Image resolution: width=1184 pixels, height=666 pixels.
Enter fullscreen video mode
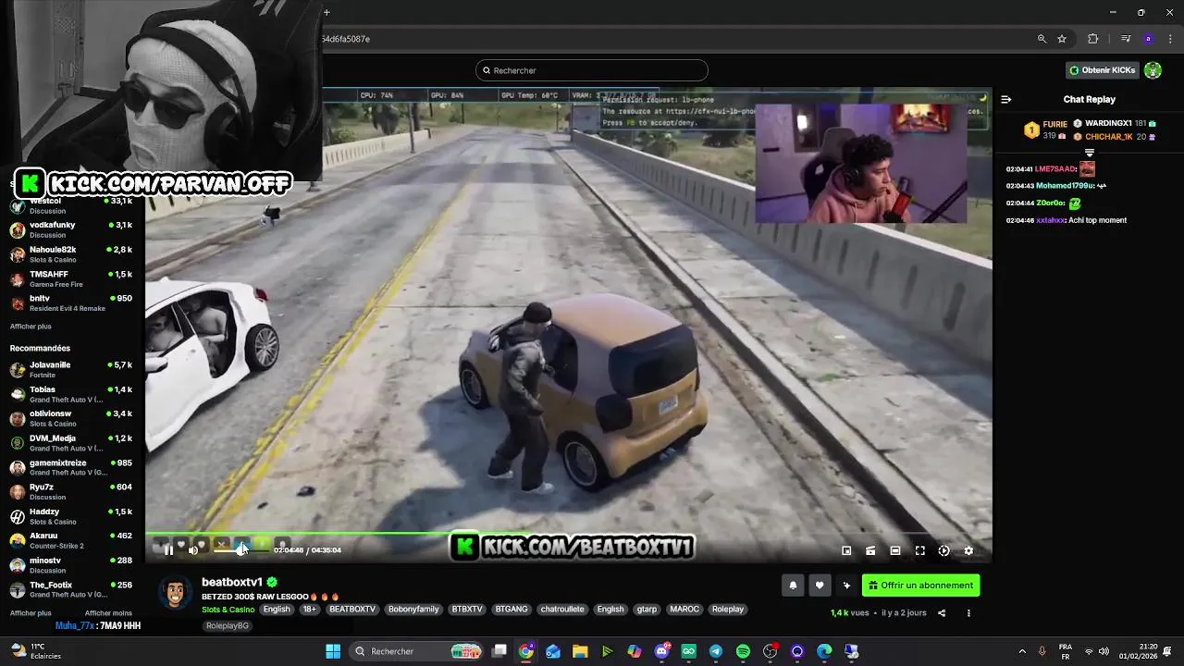pyautogui.click(x=920, y=550)
